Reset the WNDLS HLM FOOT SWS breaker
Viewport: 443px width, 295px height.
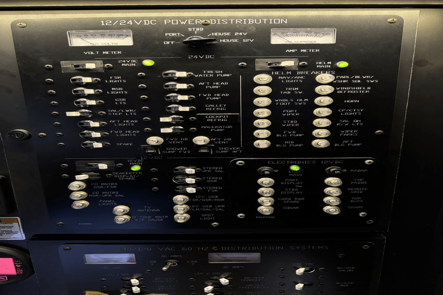(x=262, y=102)
